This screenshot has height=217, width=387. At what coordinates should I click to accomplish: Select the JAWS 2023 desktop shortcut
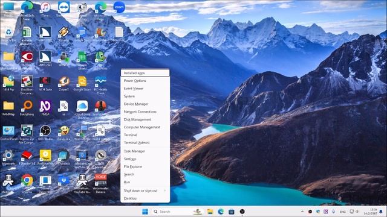tap(45, 59)
